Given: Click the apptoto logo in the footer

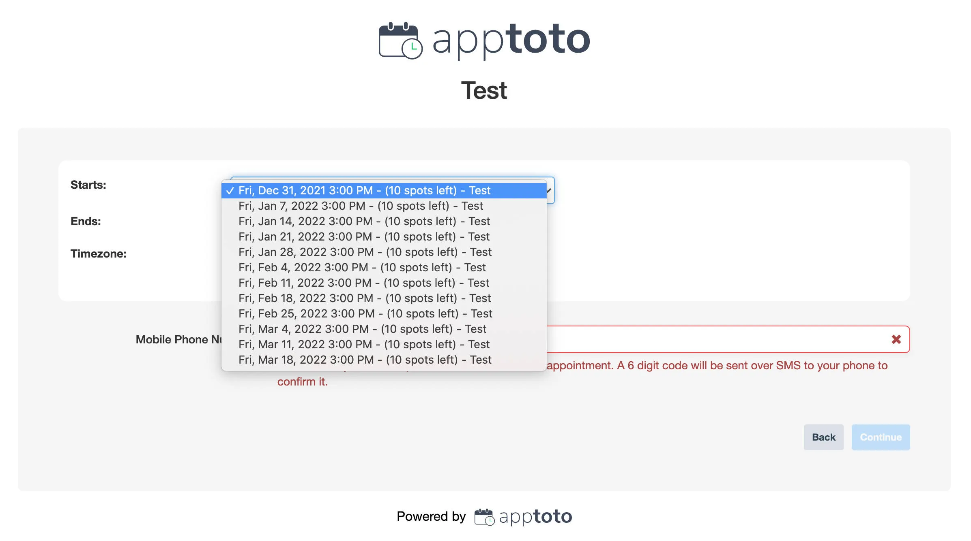Looking at the screenshot, I should tap(535, 516).
